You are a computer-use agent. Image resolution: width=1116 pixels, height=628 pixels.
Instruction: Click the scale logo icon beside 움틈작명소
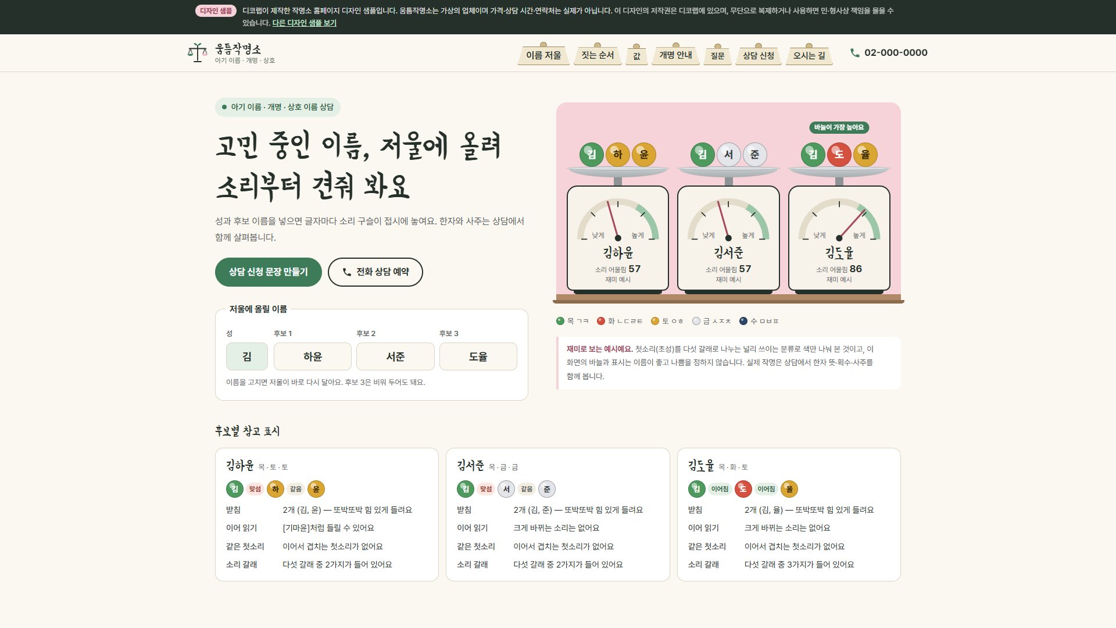coord(198,53)
